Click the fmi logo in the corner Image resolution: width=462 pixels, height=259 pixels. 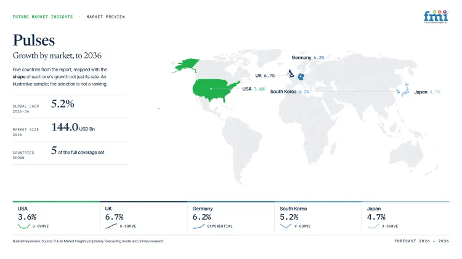pyautogui.click(x=436, y=17)
